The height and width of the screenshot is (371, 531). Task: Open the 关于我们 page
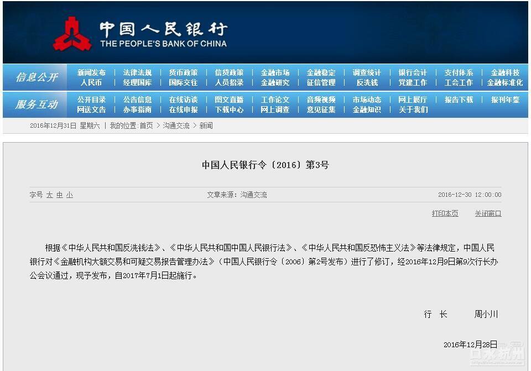414,109
